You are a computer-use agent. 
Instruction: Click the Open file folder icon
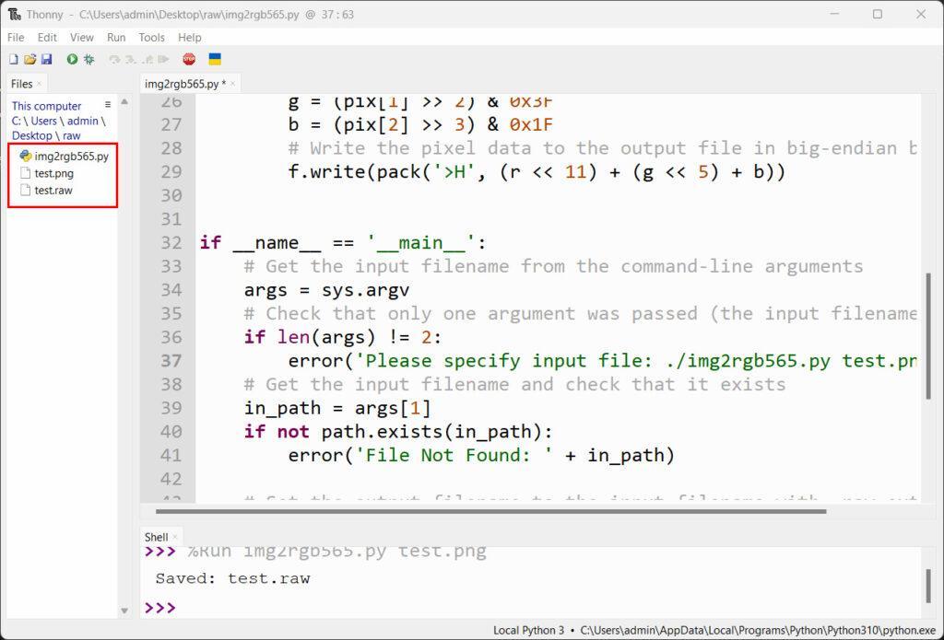click(29, 59)
